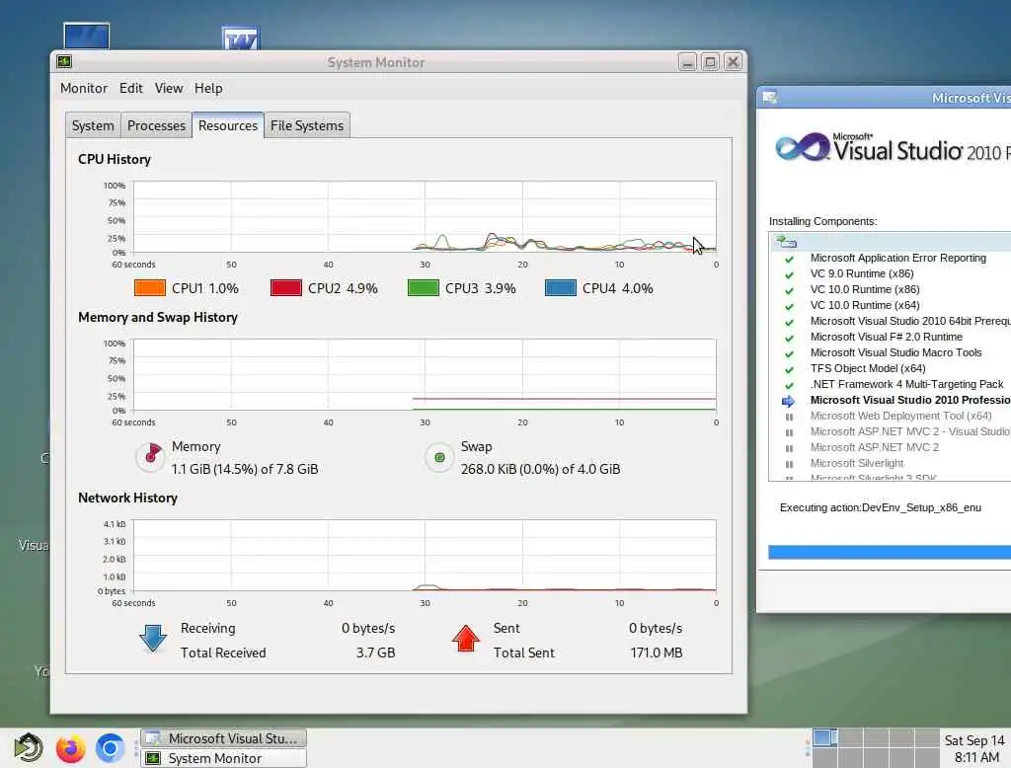Click green checkmark beside VC 9.0 Runtime (x86)
Image resolution: width=1011 pixels, height=768 pixels.
pos(789,274)
